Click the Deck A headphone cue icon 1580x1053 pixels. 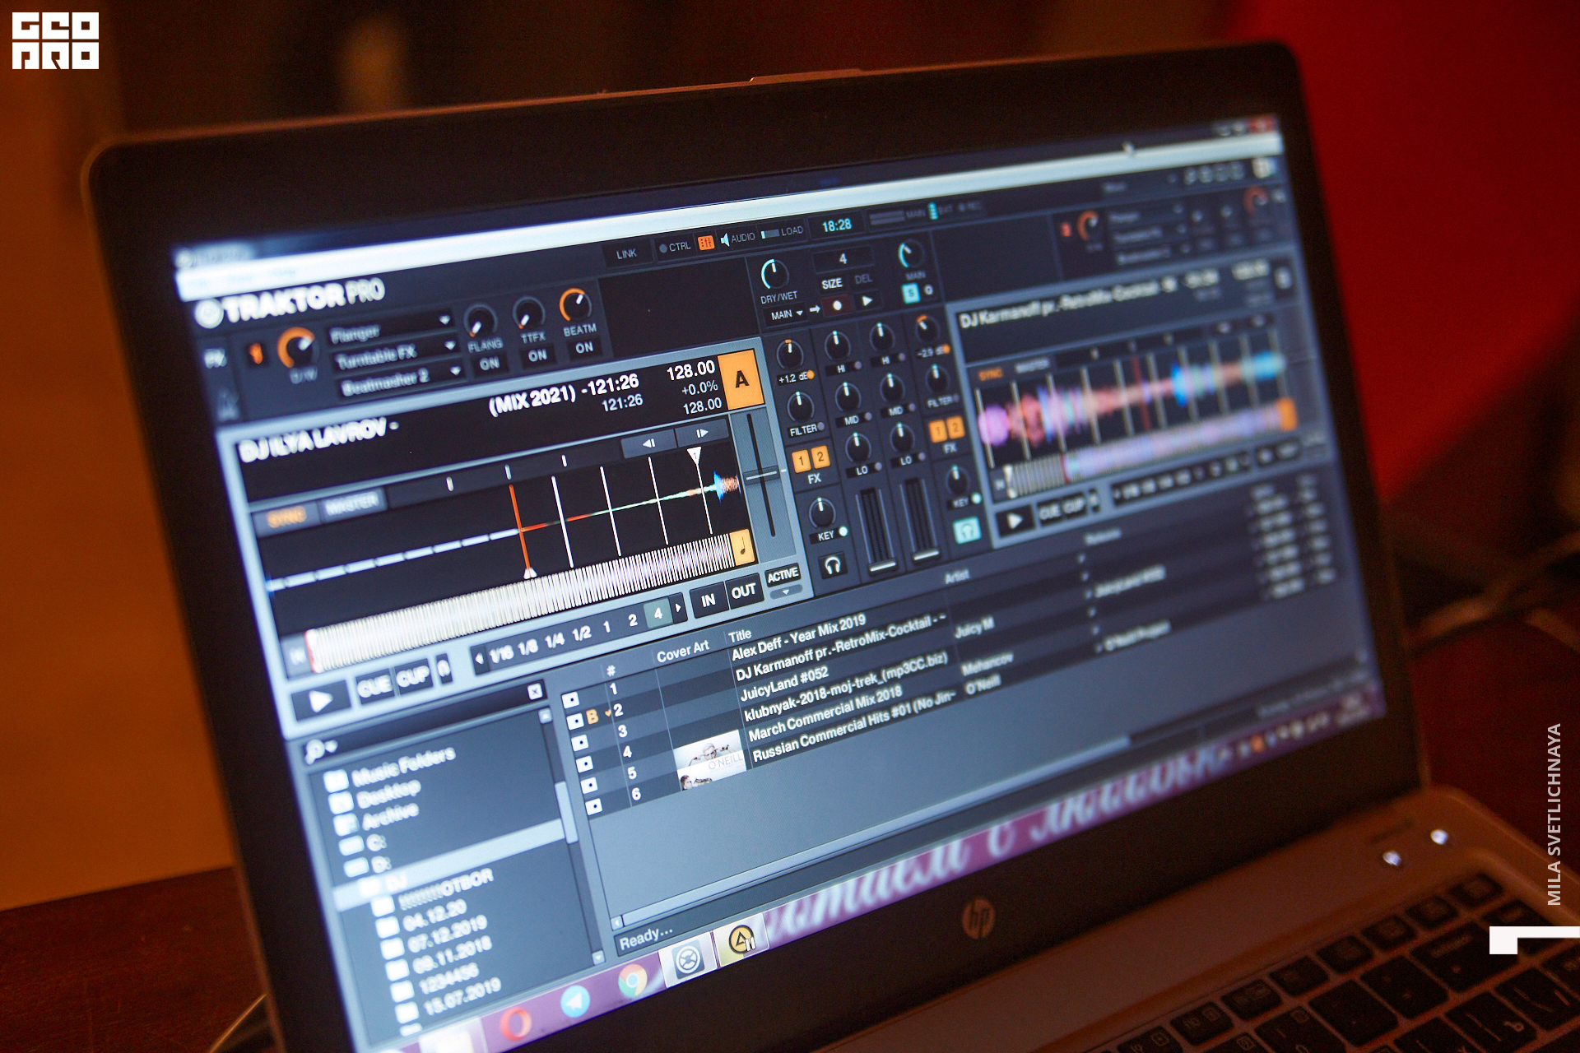833,565
